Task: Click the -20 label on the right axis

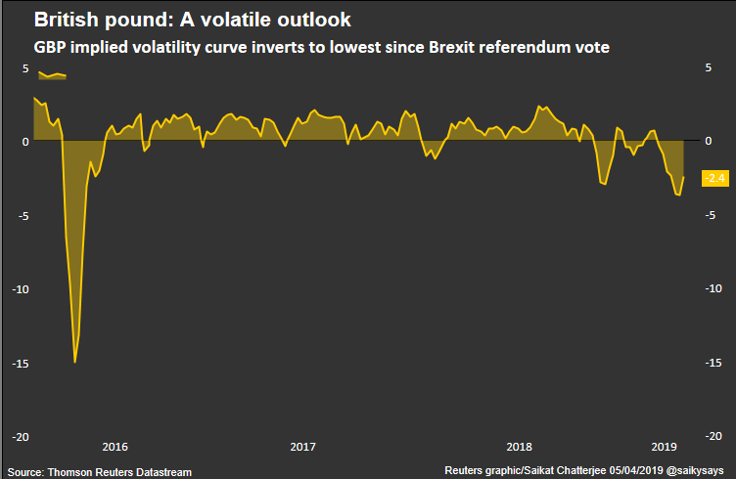Action: point(713,436)
